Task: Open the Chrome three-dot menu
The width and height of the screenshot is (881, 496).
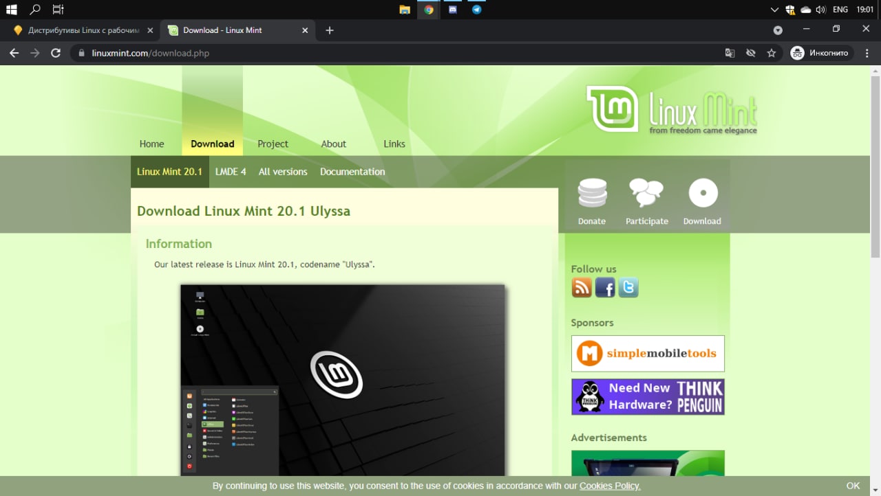Action: coord(867,53)
